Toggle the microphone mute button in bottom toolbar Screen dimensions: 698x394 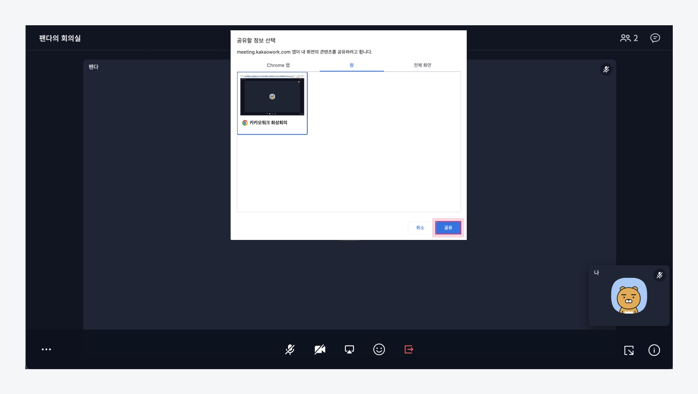click(290, 349)
